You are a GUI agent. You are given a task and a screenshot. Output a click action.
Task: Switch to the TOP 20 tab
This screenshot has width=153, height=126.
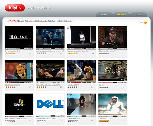(x=138, y=15)
